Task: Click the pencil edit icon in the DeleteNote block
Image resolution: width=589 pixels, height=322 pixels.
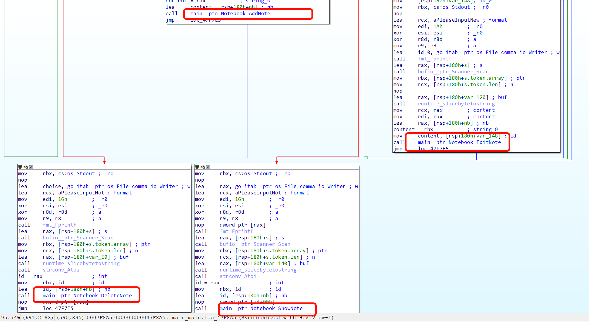Action: (25, 167)
